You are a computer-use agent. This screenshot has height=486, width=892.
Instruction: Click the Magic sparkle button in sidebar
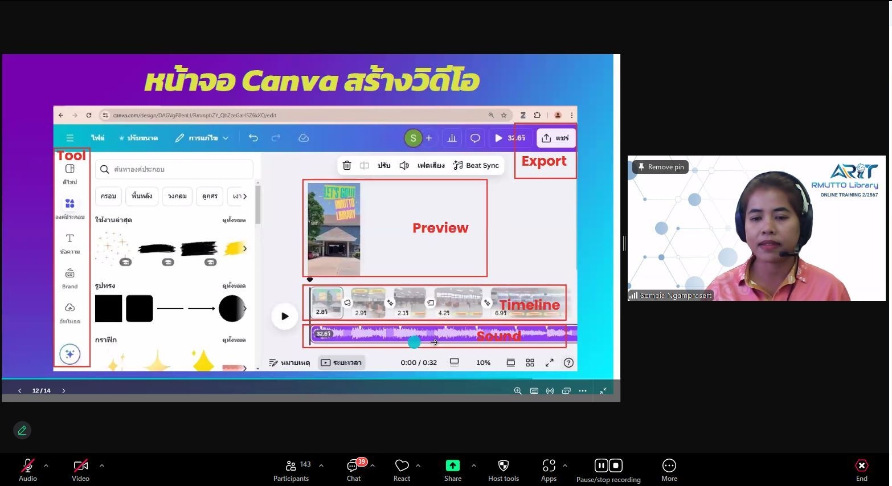pyautogui.click(x=69, y=354)
